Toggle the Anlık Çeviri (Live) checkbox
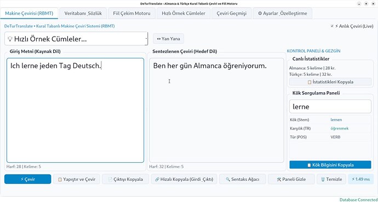The height and width of the screenshot is (202, 378). point(332,26)
